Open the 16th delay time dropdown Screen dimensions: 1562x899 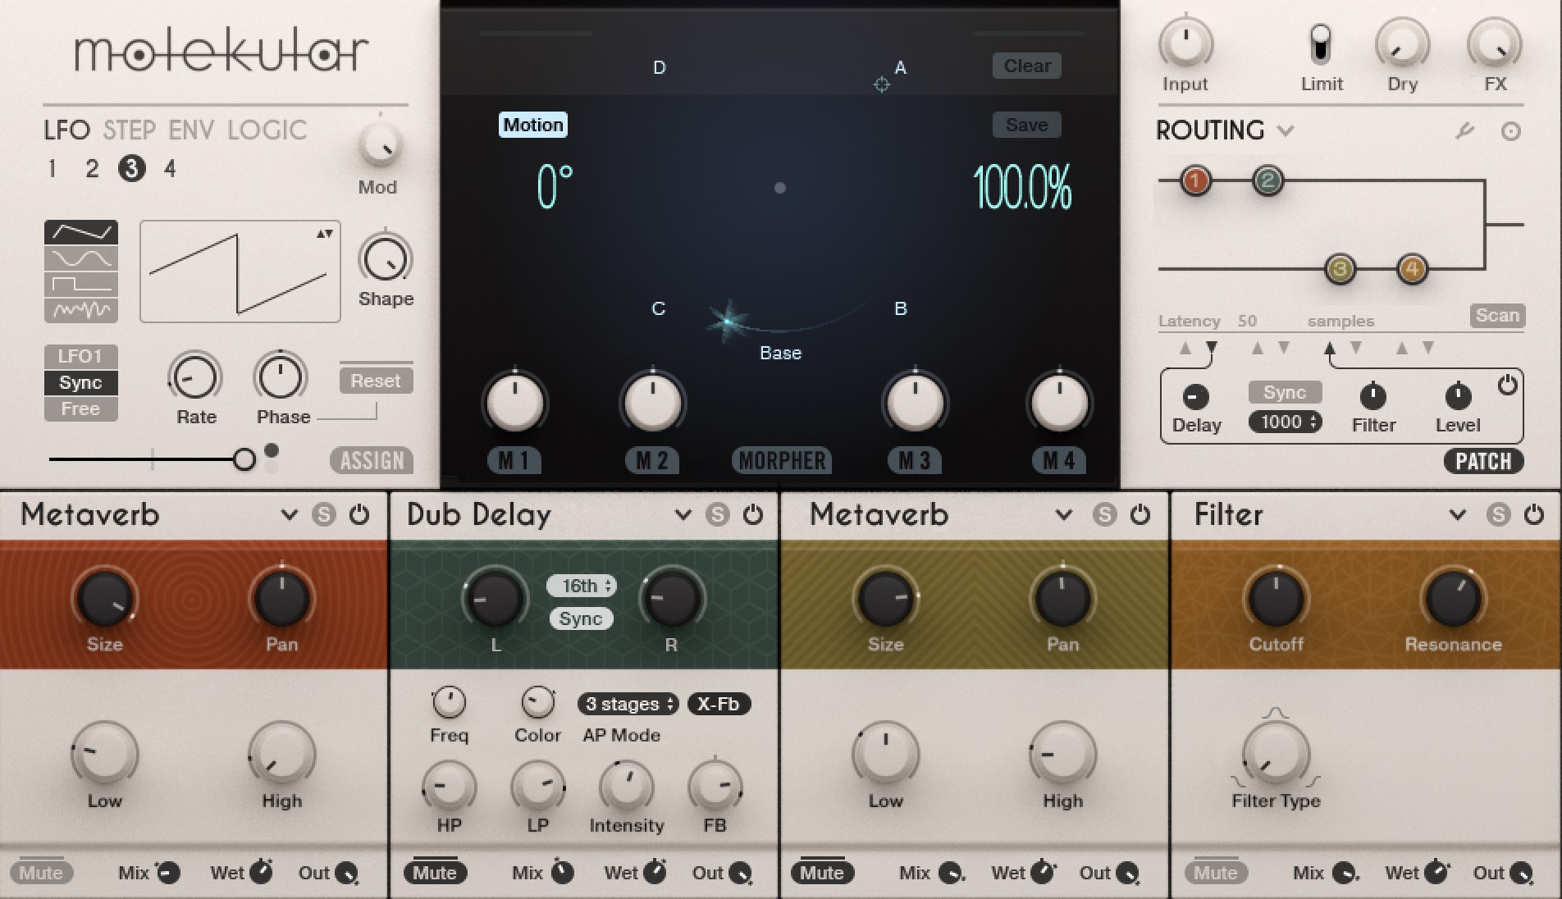click(x=582, y=586)
